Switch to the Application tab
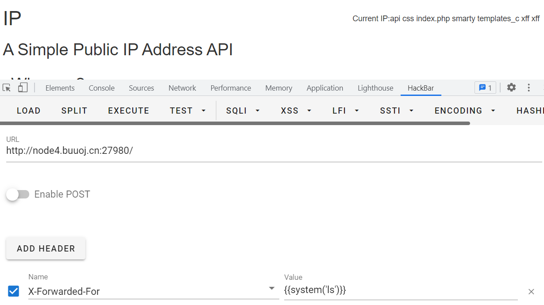The height and width of the screenshot is (305, 544). pyautogui.click(x=324, y=88)
